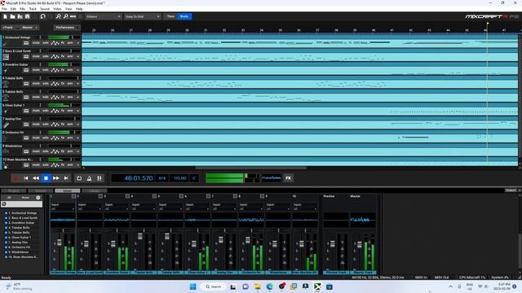Click the fast forward button
Screen dimensions: 522x293
click(x=56, y=178)
